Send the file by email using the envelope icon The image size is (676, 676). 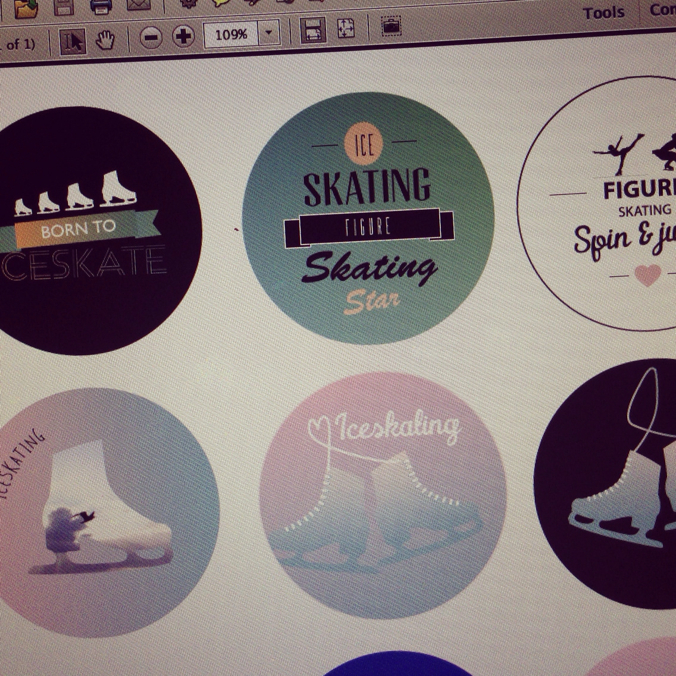point(139,4)
